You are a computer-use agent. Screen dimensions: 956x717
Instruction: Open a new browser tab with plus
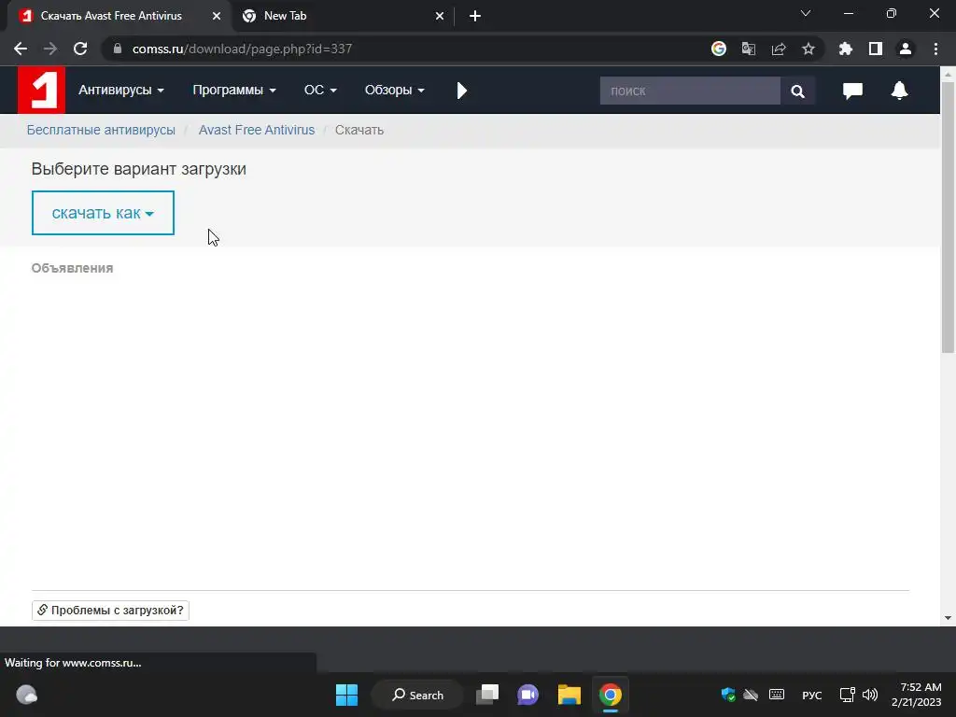coord(475,16)
